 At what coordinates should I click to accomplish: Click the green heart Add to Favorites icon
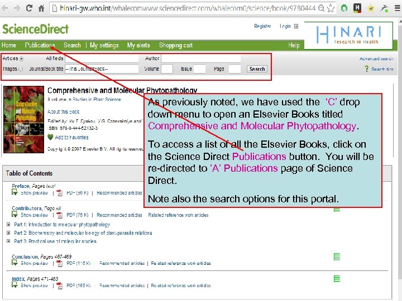pyautogui.click(x=50, y=137)
